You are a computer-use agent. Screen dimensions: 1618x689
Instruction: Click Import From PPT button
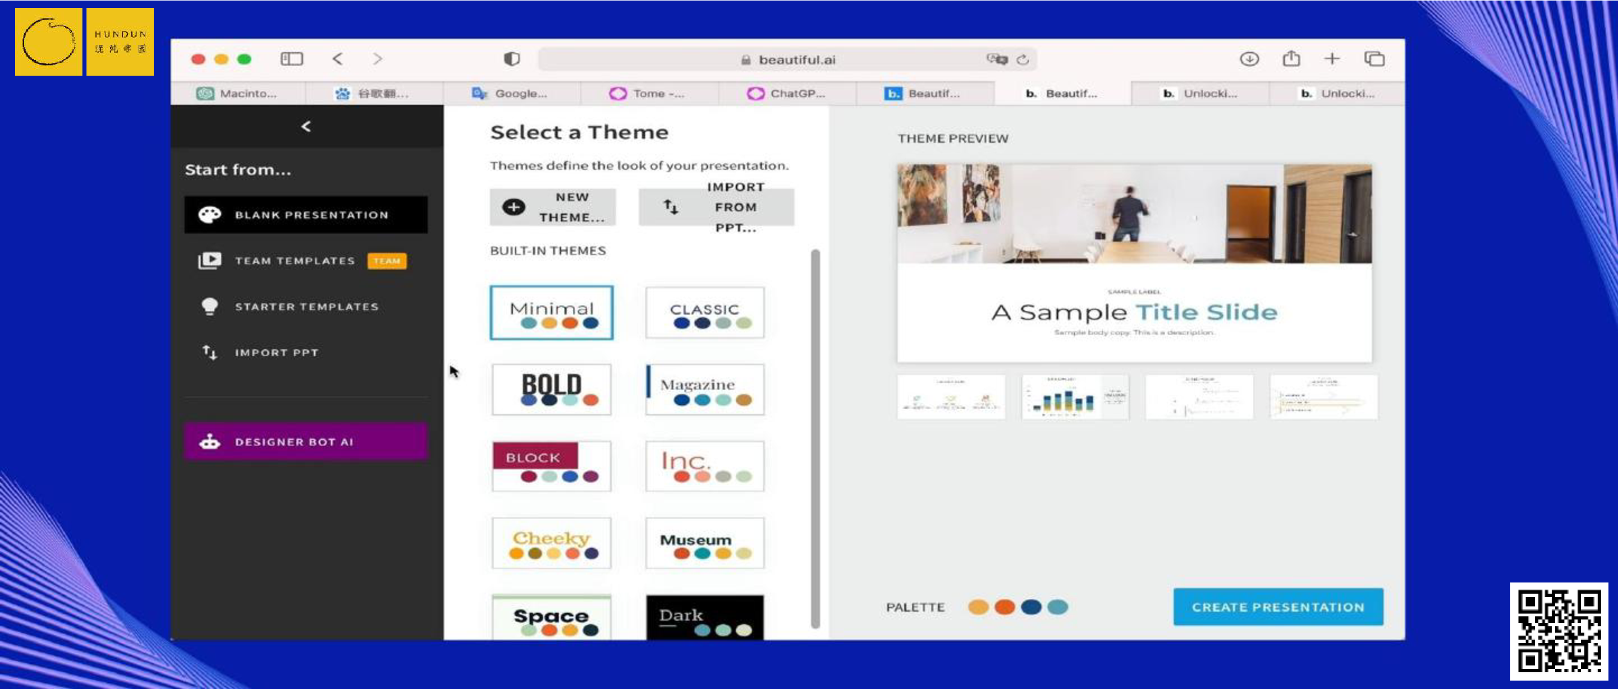pos(717,207)
